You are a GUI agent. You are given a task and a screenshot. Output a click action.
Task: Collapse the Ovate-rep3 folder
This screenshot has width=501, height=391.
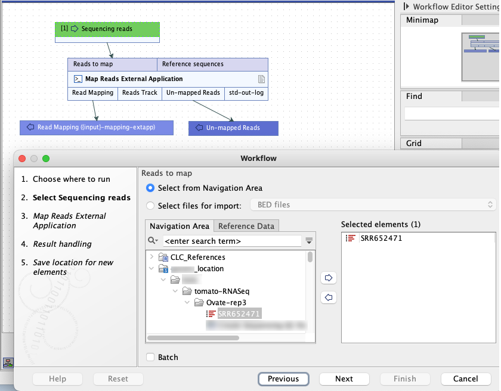pos(187,302)
